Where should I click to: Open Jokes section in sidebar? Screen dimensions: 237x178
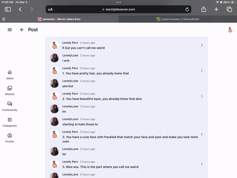click(10, 75)
